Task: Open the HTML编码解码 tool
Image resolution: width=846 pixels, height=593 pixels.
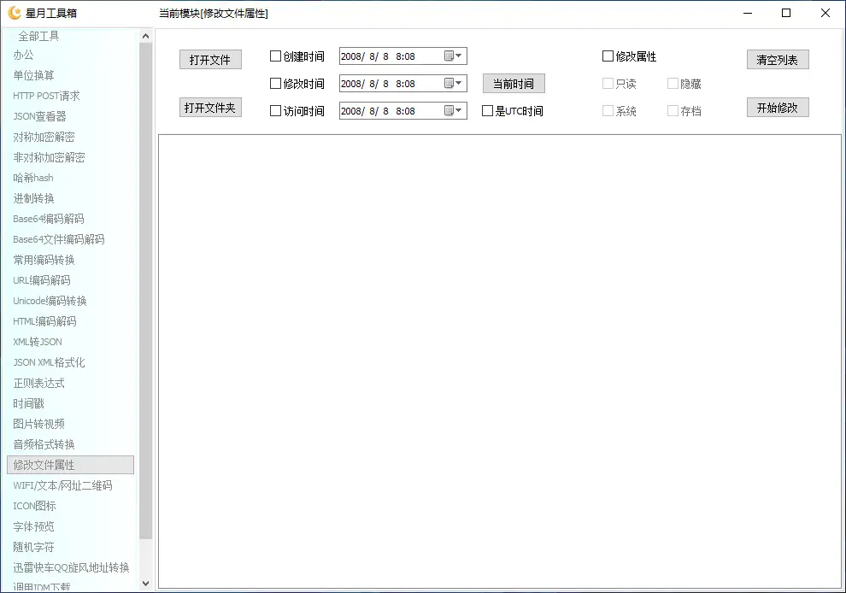Action: [x=44, y=321]
